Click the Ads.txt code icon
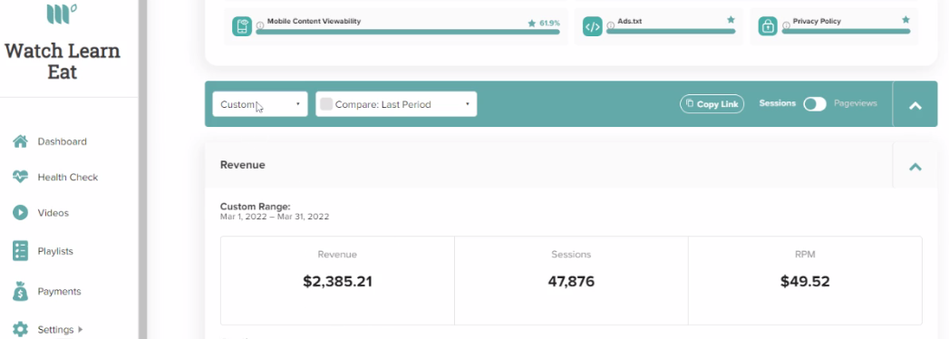The height and width of the screenshot is (339, 949). [x=592, y=26]
